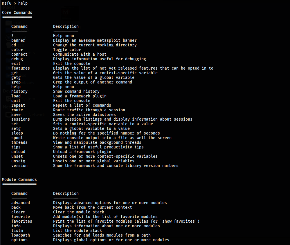Select the 'loadpath' module command
290x245 pixels.
click(21, 235)
